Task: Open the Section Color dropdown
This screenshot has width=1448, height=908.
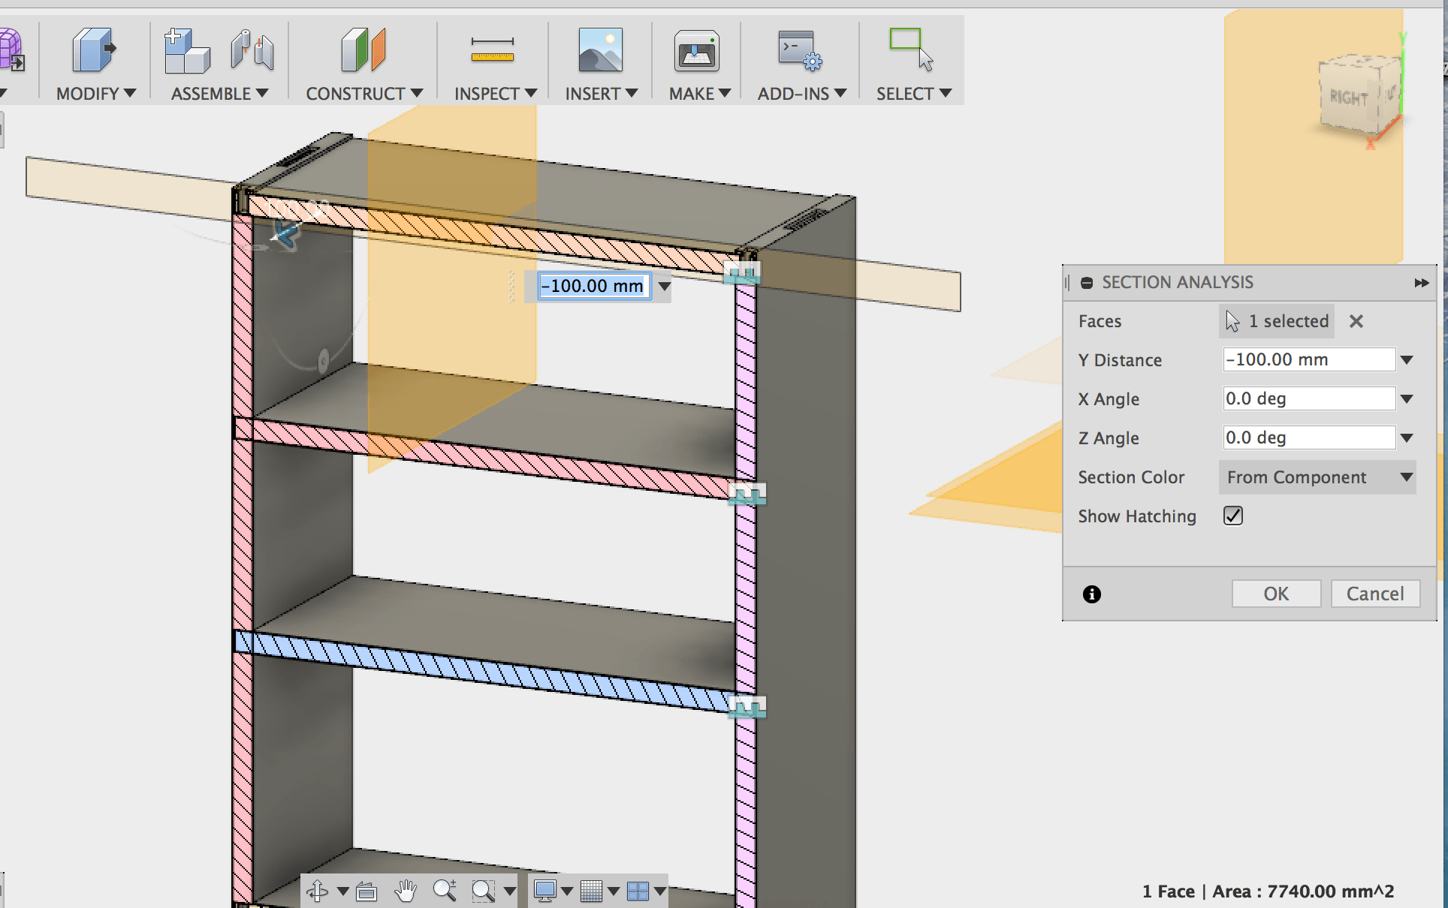Action: pyautogui.click(x=1317, y=477)
